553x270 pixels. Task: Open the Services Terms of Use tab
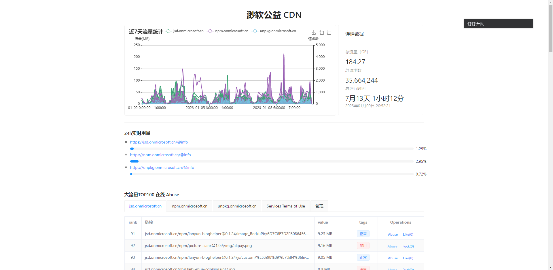[x=286, y=206]
